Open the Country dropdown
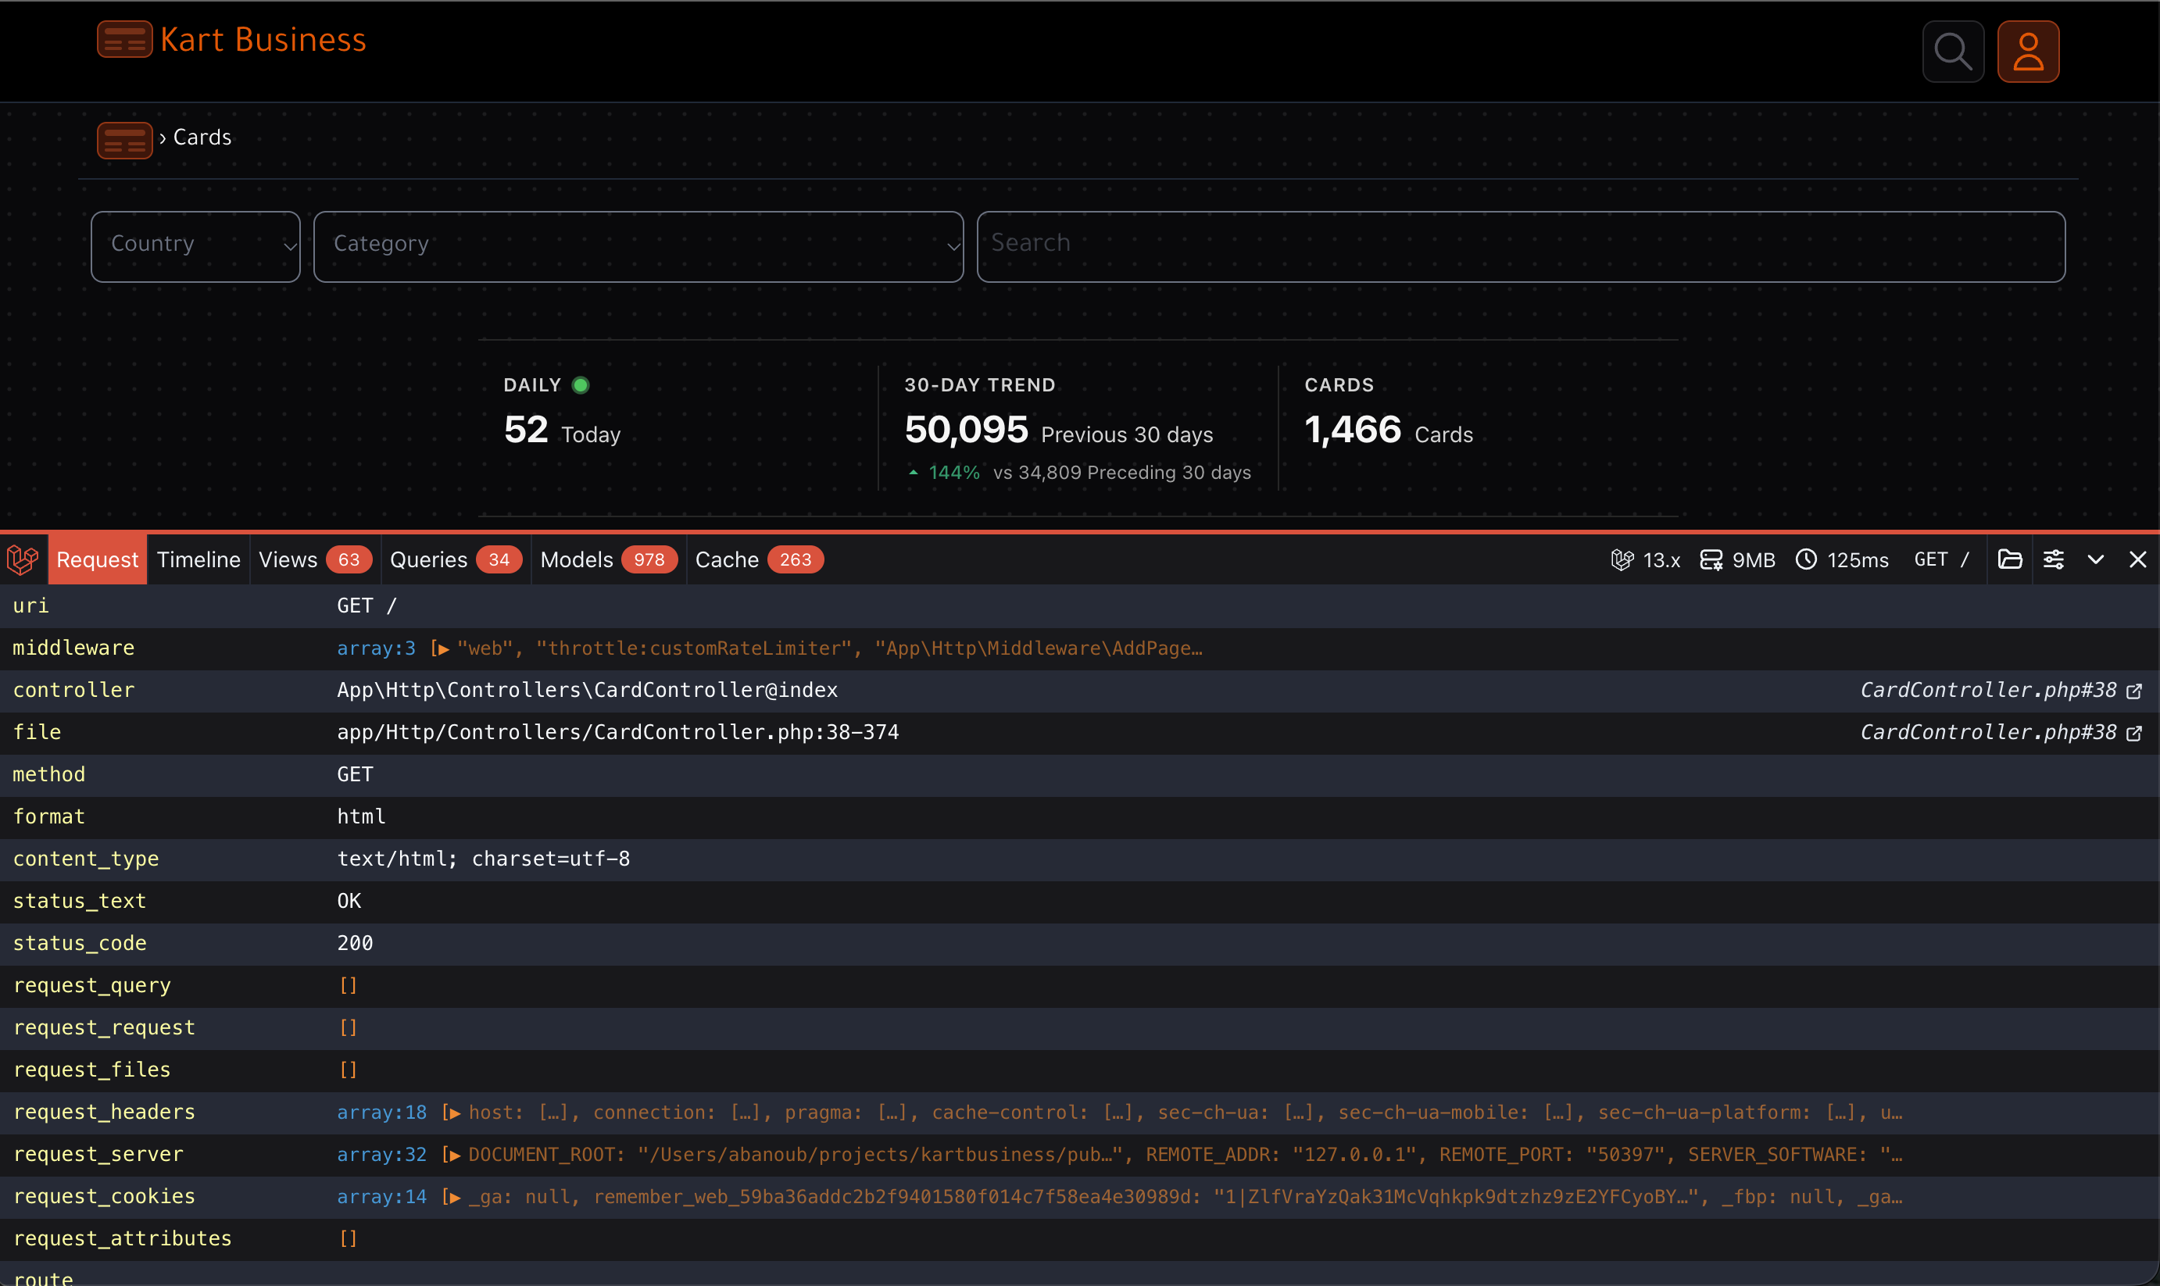The height and width of the screenshot is (1286, 2160). (x=196, y=247)
